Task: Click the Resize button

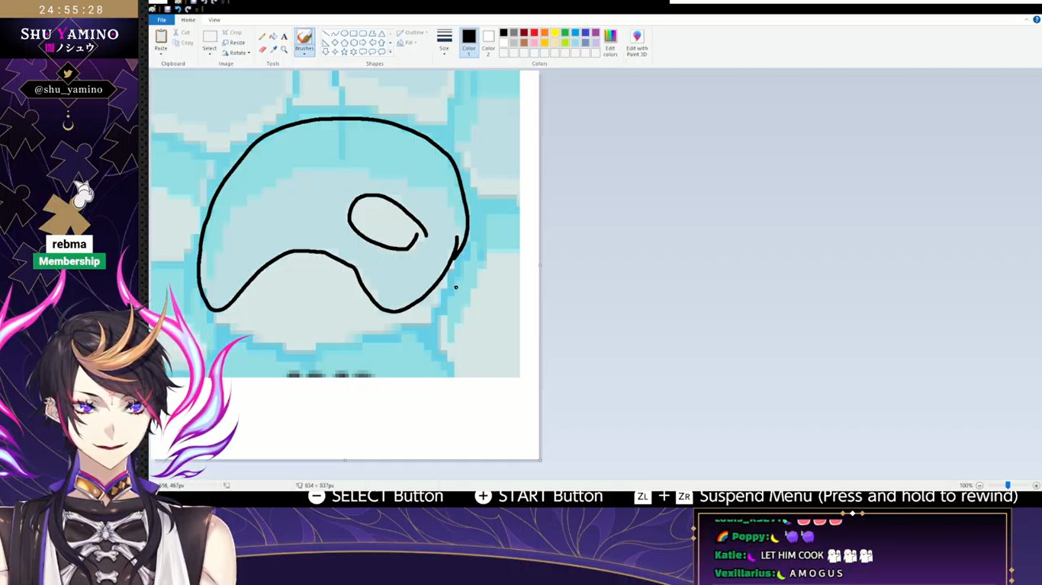Action: click(233, 43)
